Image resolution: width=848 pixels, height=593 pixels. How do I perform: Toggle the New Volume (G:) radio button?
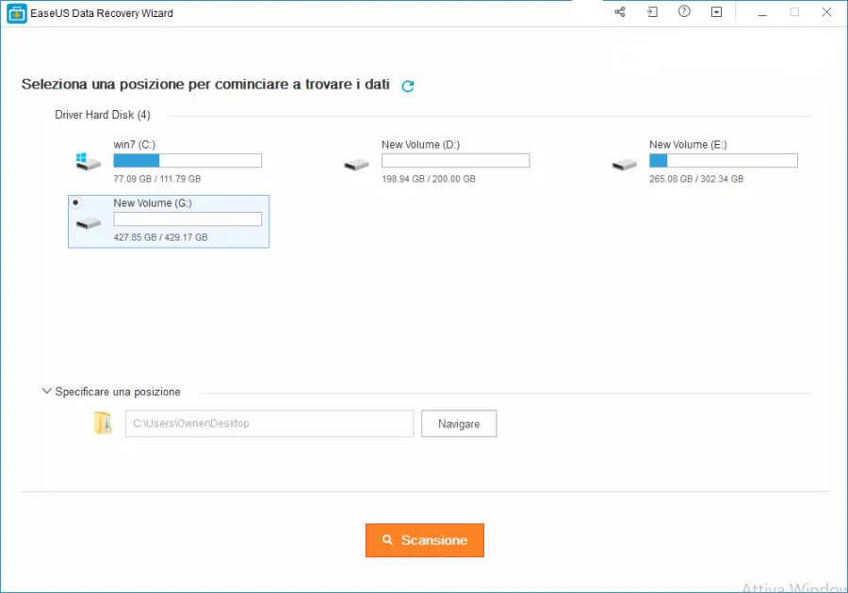click(75, 202)
